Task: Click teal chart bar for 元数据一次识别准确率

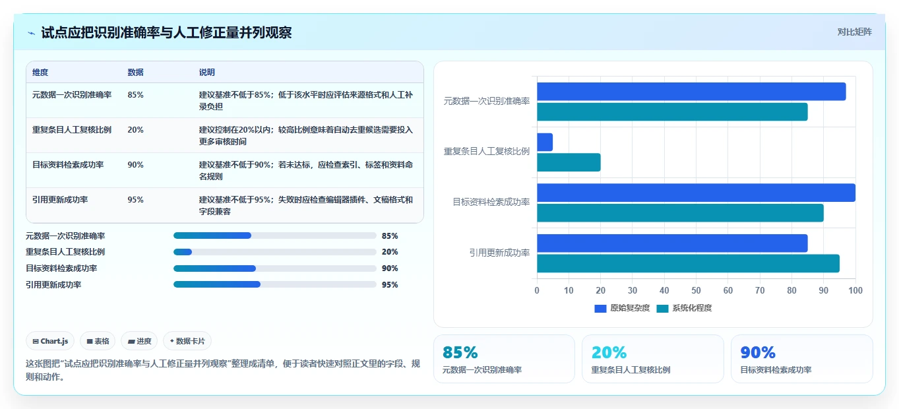Action: click(x=672, y=112)
